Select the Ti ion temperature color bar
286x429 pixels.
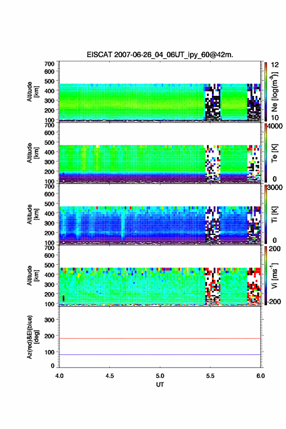266,214
